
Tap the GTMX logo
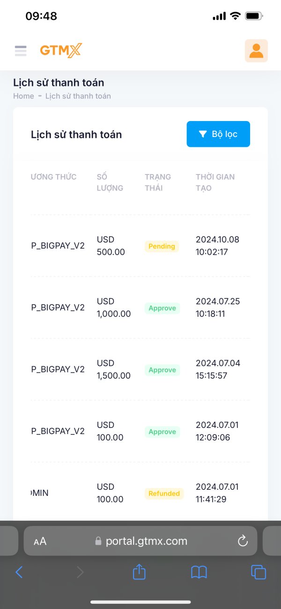61,51
